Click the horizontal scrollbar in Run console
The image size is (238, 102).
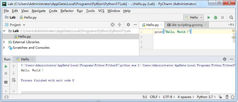tap(115, 92)
